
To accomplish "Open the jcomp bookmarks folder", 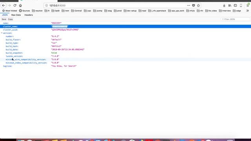I will 98,11.
